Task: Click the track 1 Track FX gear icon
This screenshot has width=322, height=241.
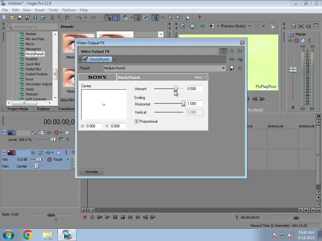Action: pos(56,133)
